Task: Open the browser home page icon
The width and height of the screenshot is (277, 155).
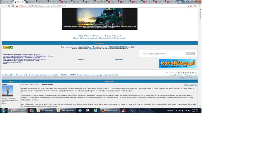Action: point(13,6)
